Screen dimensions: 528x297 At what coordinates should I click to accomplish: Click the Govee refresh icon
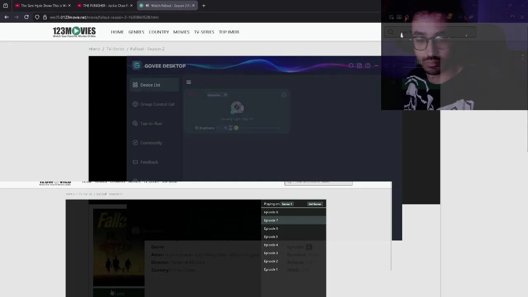[351, 66]
